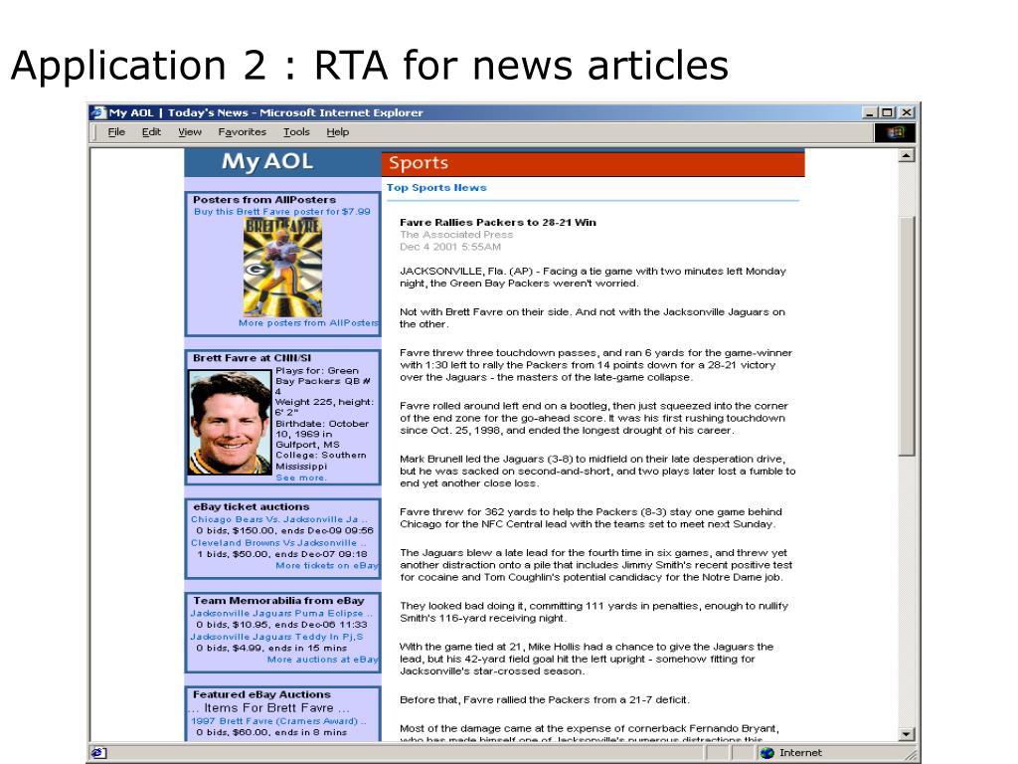Screen dimensions: 1018x764
Task: Click the paragraph beginning 'JACKSONVILLE, Fla. (AP)'
Action: click(593, 278)
